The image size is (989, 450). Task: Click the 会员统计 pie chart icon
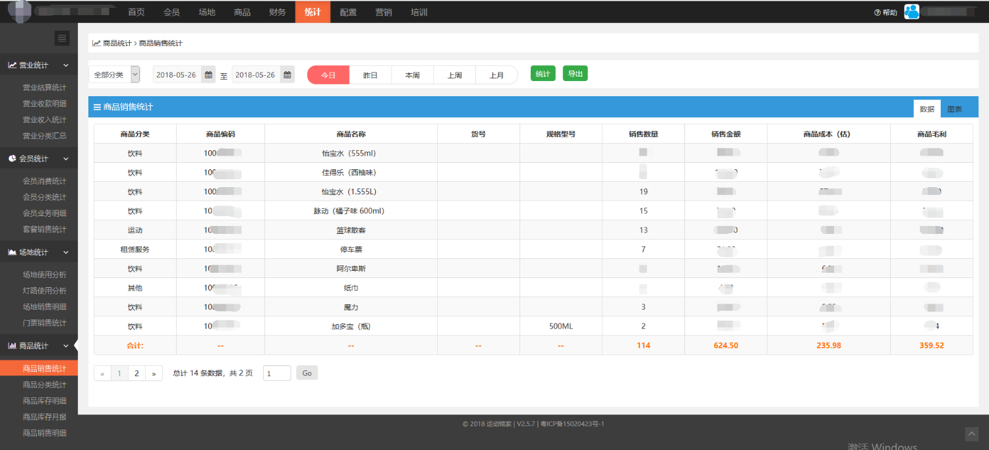point(12,159)
